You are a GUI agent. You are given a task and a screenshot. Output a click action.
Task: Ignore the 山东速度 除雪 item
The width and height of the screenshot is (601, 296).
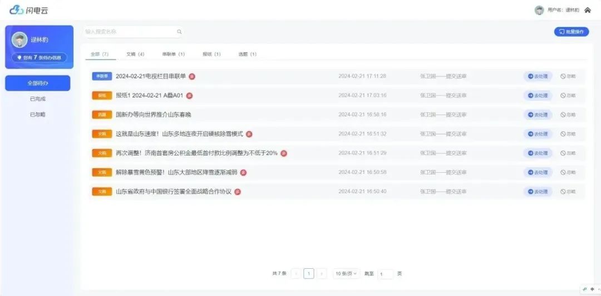pyautogui.click(x=568, y=134)
